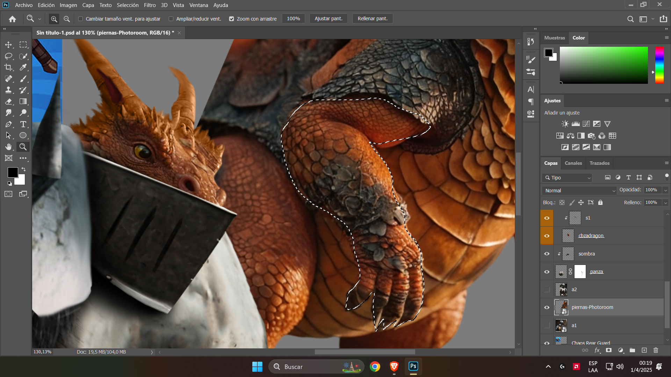Create a new layer icon
671x377 pixels.
[644, 350]
